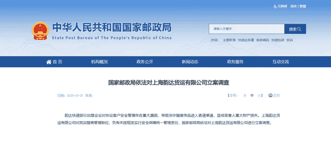The width and height of the screenshot is (331, 151).
Task: Click the home icon in navigation bar
Action: point(49,62)
